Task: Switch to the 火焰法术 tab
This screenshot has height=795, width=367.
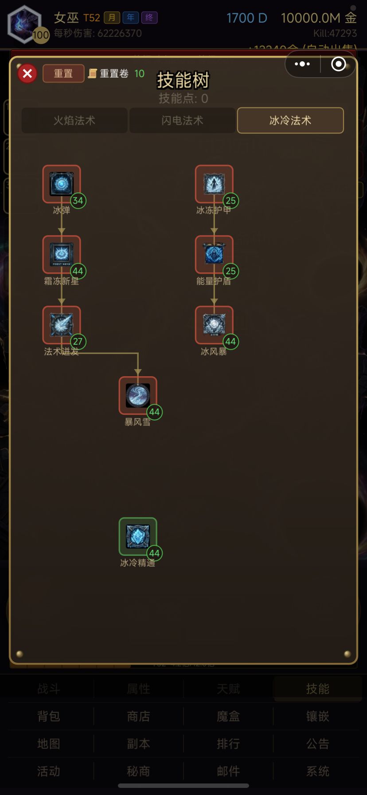Action: pyautogui.click(x=74, y=120)
